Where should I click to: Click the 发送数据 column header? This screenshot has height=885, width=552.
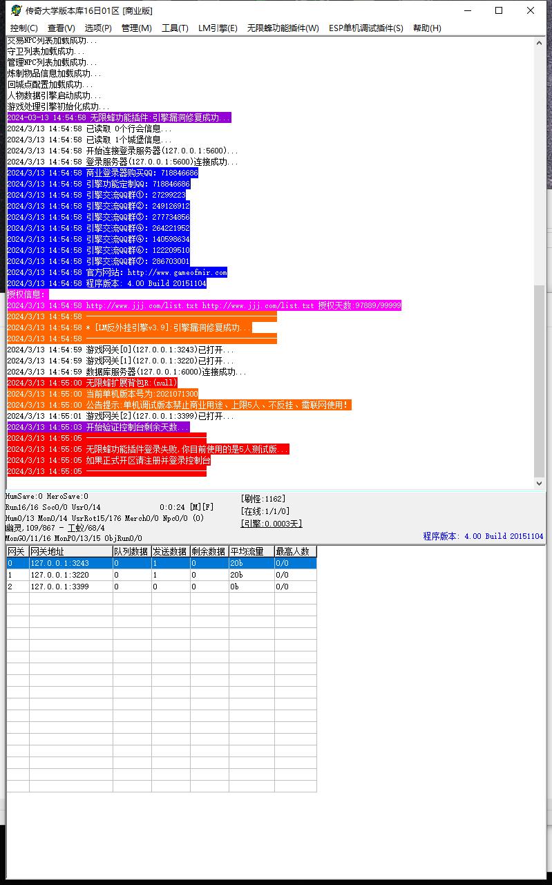click(171, 551)
